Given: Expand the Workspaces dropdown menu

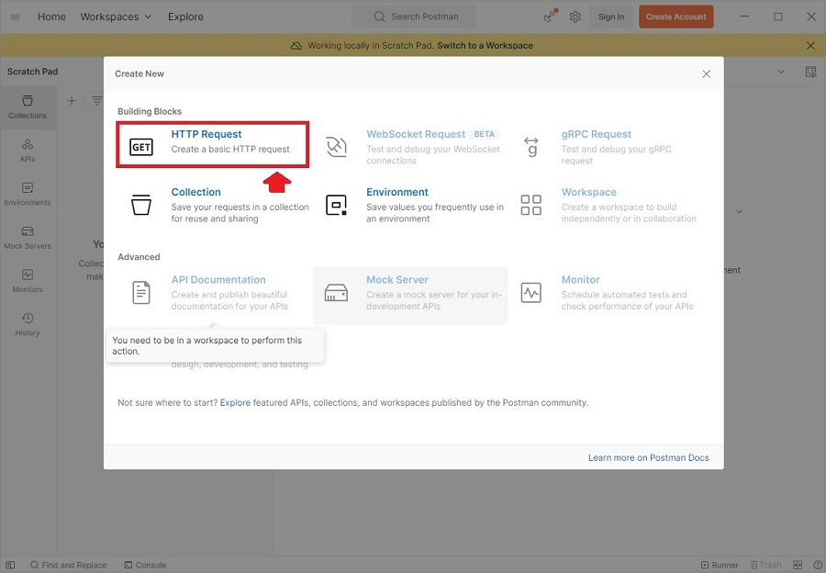Looking at the screenshot, I should [116, 17].
